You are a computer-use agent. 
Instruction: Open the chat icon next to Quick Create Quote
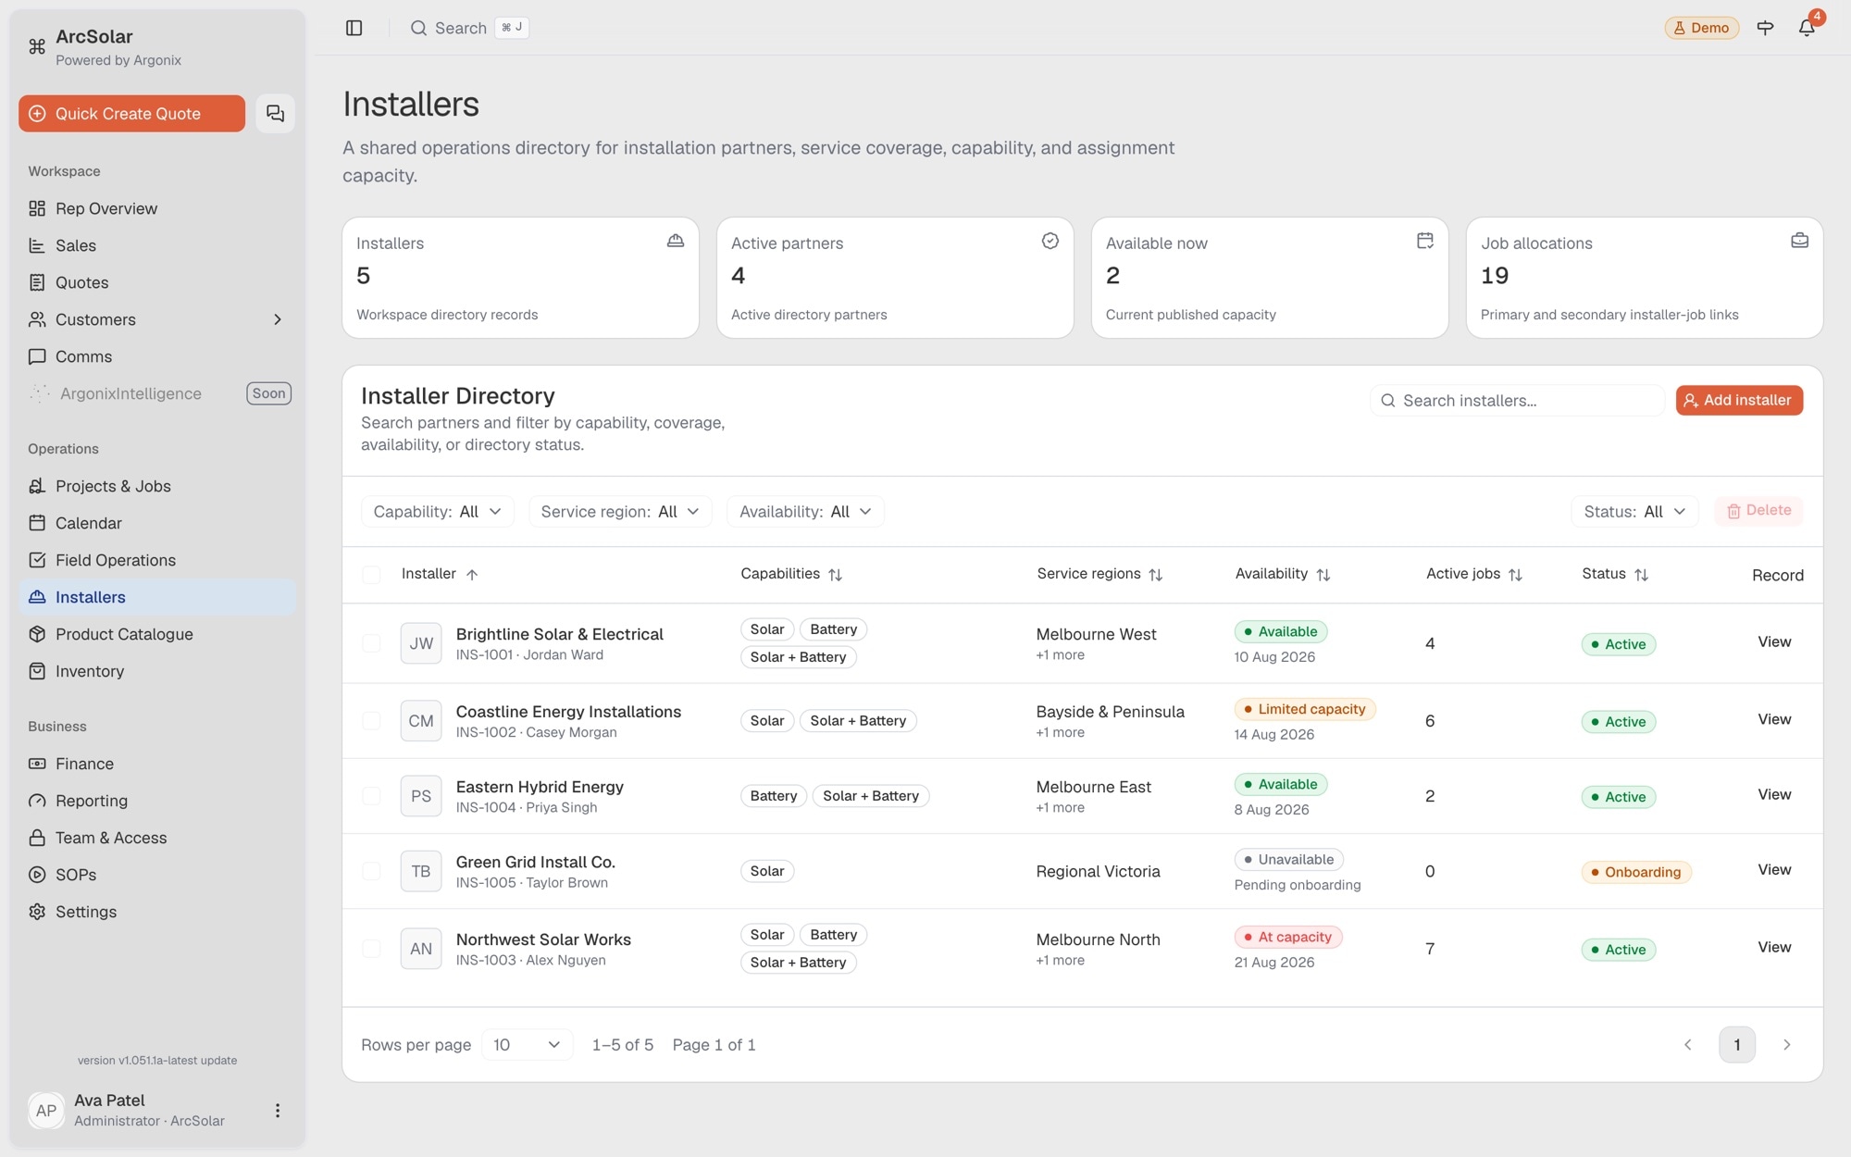tap(275, 113)
